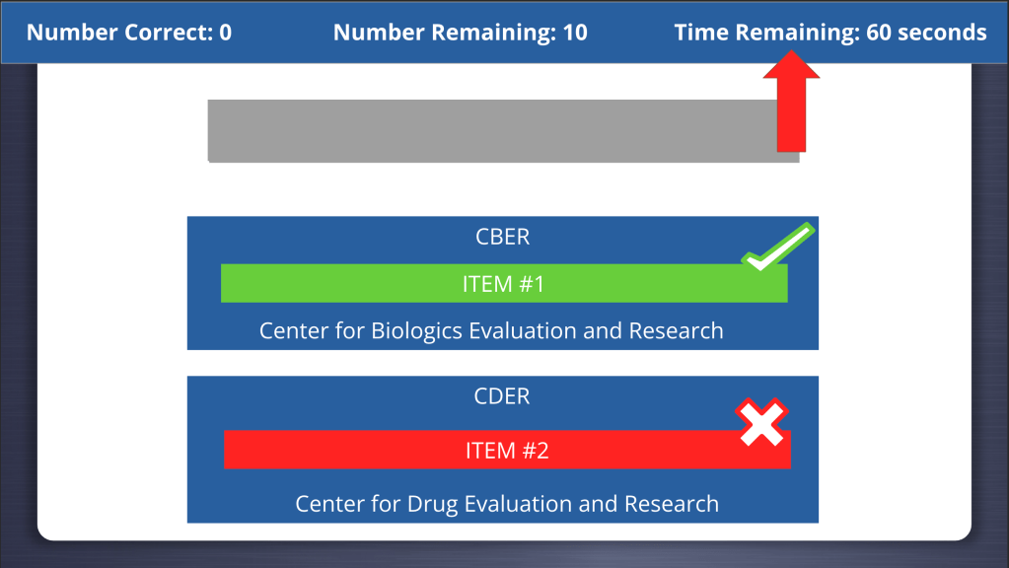Screen dimensions: 1009x568
Task: Click the green checkmark icon
Action: coord(779,247)
